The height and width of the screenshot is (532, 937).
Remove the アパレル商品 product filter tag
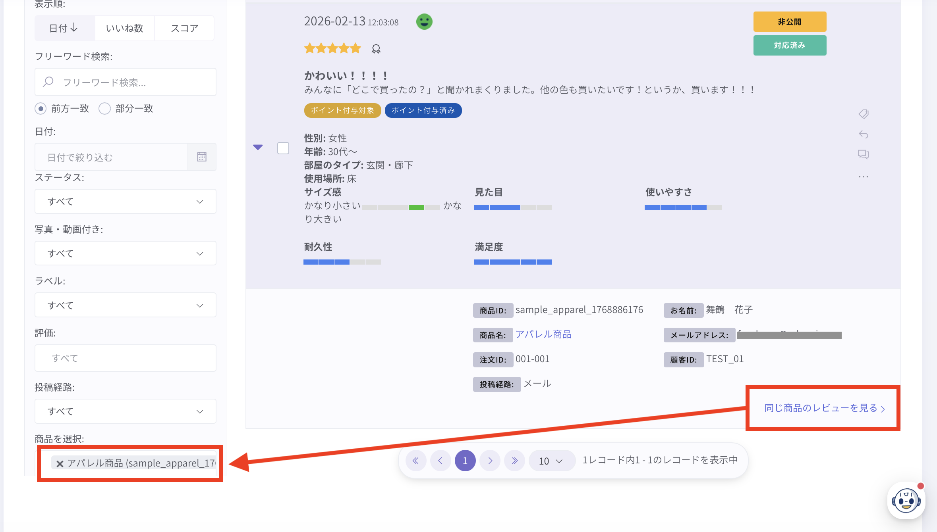click(60, 463)
